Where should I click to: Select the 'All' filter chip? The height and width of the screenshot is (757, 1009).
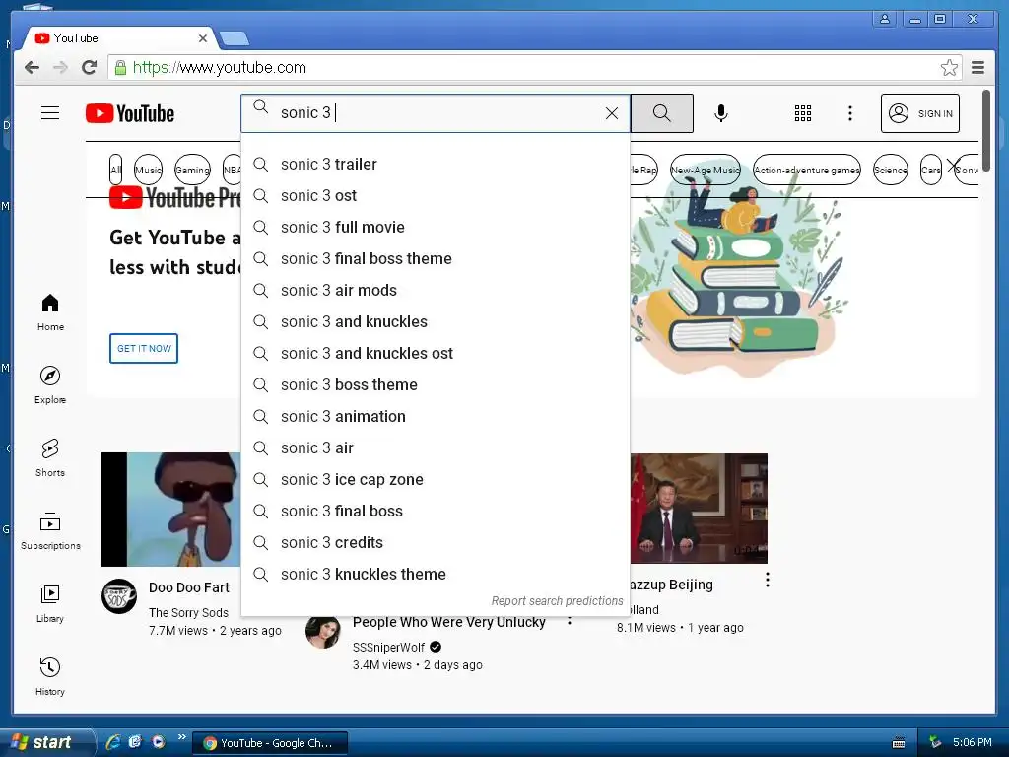pos(116,170)
